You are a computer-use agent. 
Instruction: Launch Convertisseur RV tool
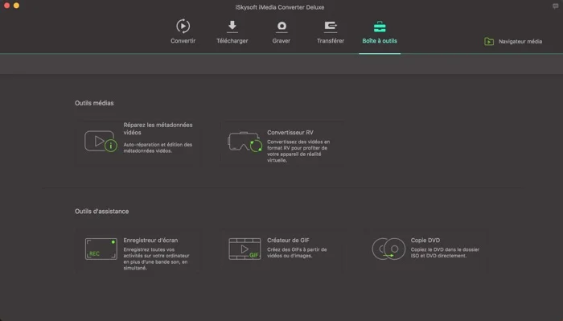click(x=290, y=133)
